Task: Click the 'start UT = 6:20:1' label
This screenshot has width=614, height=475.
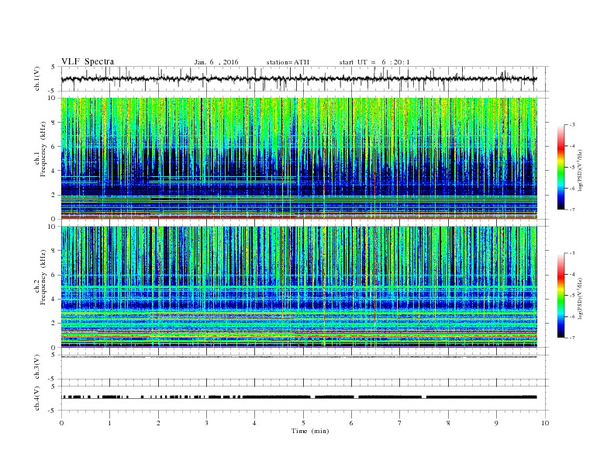Action: pyautogui.click(x=374, y=62)
